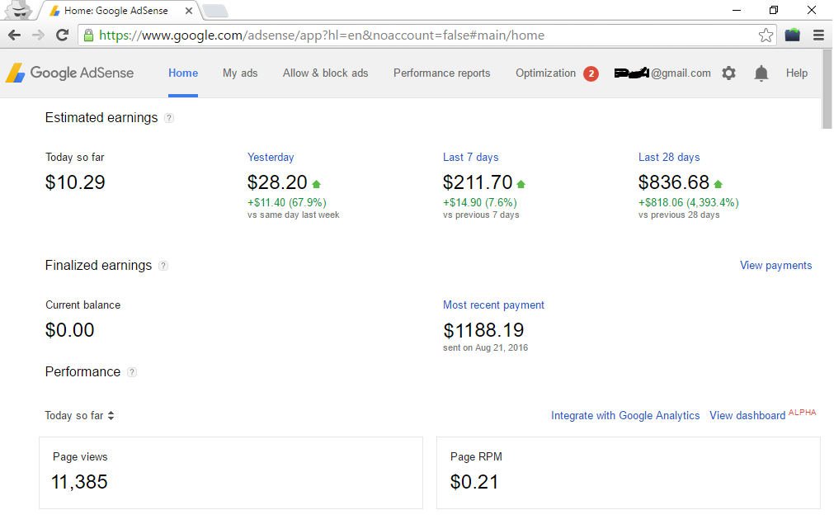Click the 'Current balance' label

[x=83, y=305]
